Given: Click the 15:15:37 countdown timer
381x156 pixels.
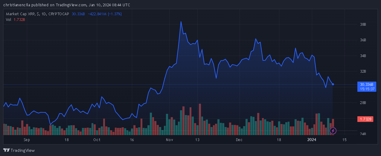Looking at the screenshot, I should tap(367, 89).
